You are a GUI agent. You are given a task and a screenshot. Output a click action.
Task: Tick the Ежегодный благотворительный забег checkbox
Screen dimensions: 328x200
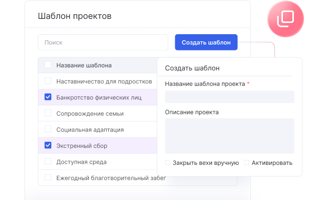point(48,178)
